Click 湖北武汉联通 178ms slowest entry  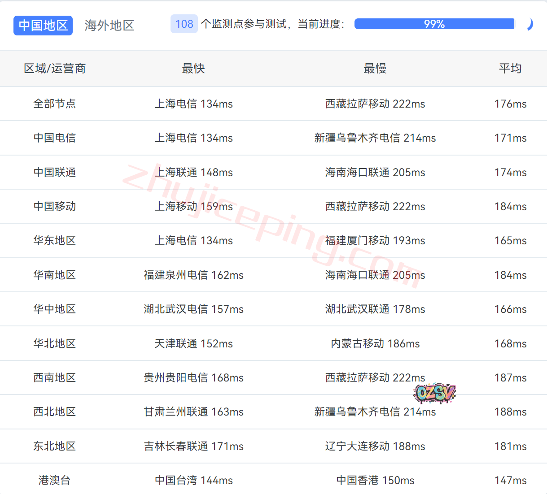tap(375, 309)
